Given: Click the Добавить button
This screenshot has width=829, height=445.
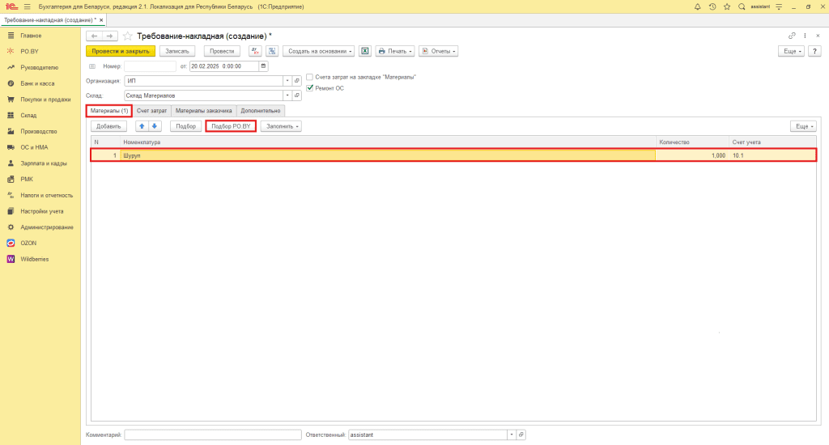Looking at the screenshot, I should click(x=109, y=126).
